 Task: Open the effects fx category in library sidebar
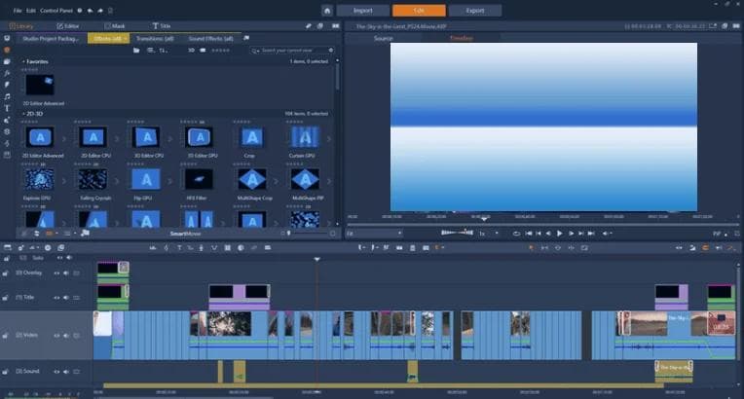7,73
